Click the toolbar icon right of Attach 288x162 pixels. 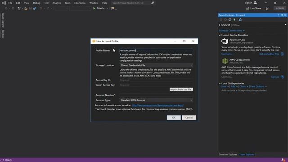point(112,8)
